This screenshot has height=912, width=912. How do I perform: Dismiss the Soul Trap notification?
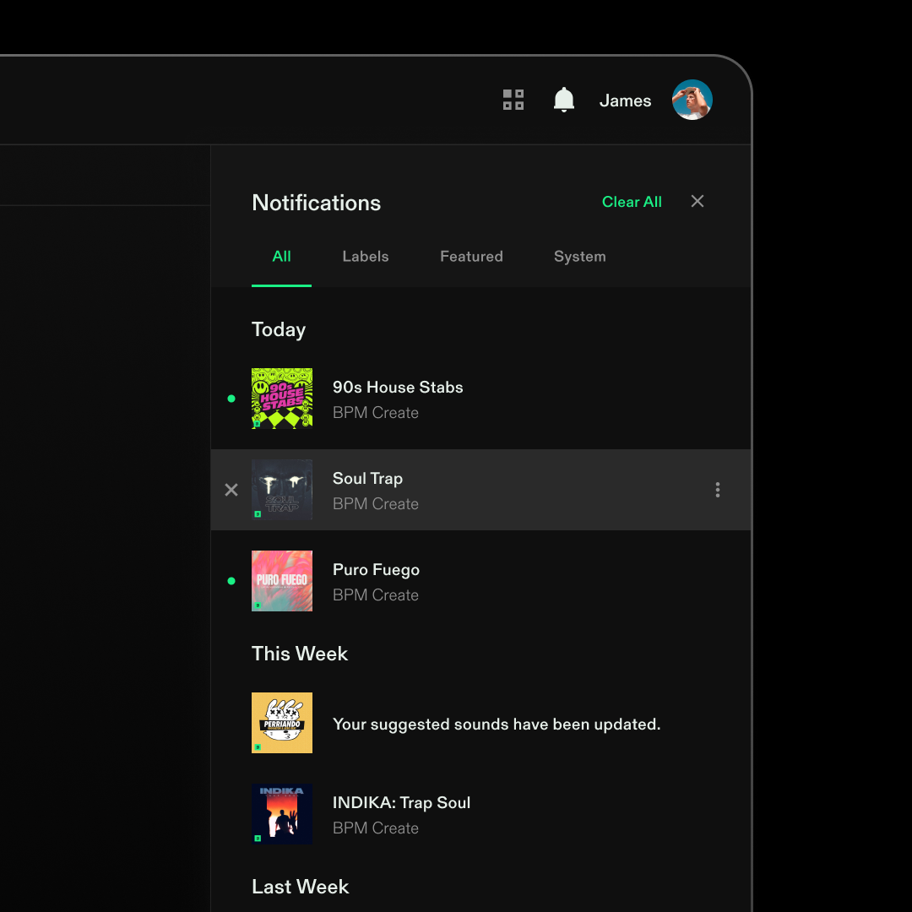(x=231, y=490)
